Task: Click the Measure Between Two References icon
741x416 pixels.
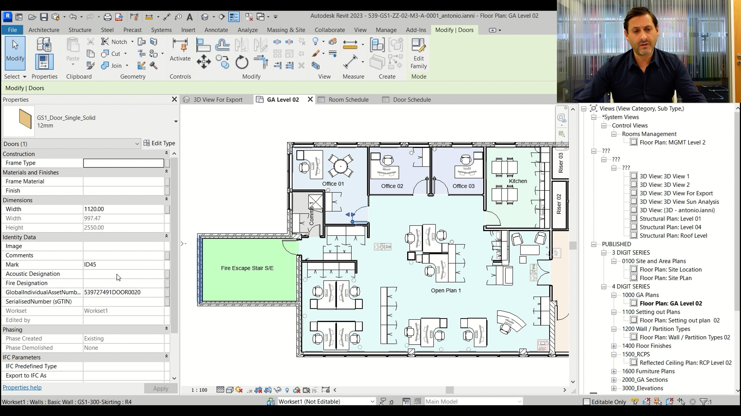Action: (350, 44)
